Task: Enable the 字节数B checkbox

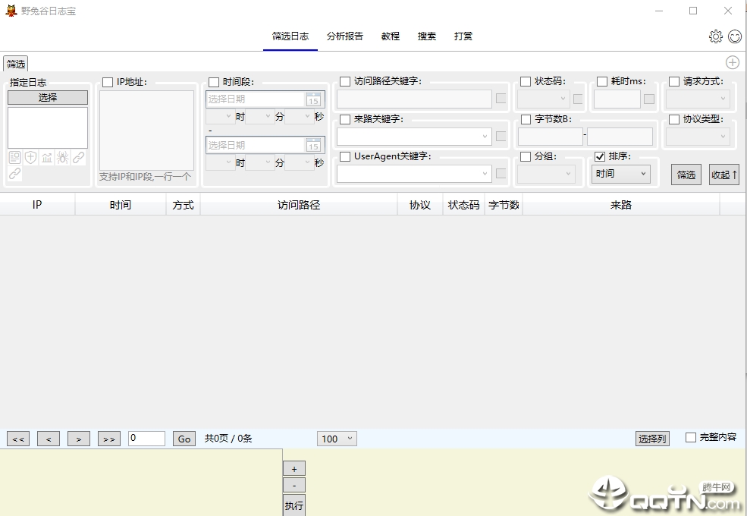Action: click(x=526, y=119)
